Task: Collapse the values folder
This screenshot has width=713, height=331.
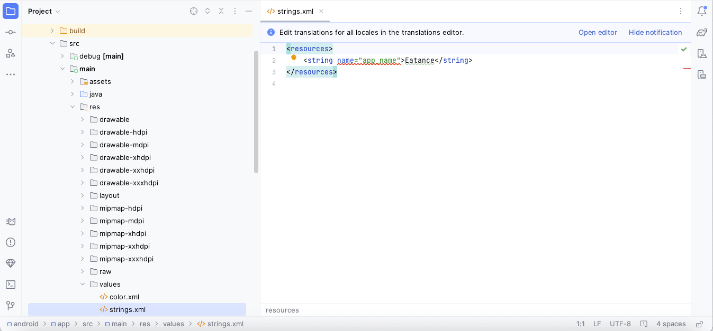Action: 83,285
